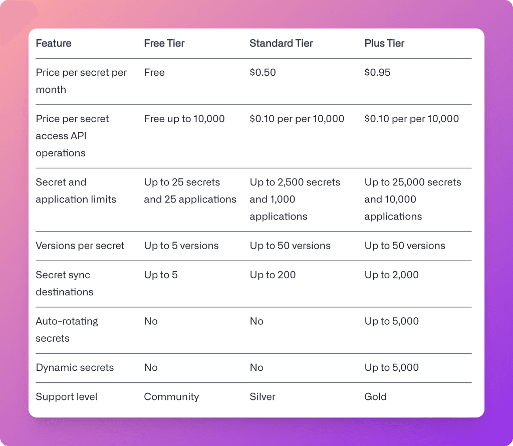Screen dimensions: 513x446
Task: Click 'Gold' support level cell
Action: [x=375, y=396]
